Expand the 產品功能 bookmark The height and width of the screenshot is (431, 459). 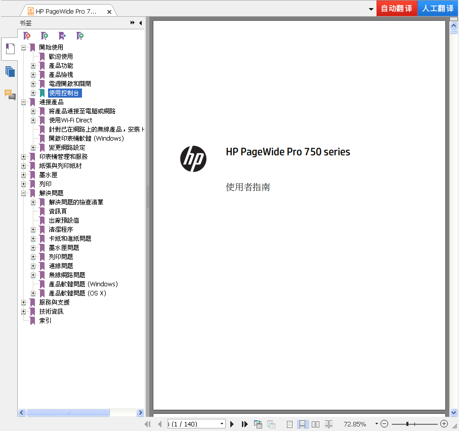tap(33, 66)
